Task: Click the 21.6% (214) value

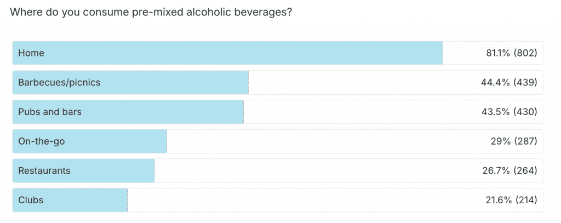Action: [x=509, y=200]
